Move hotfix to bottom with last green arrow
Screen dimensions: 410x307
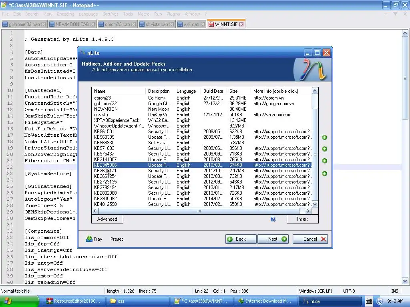tap(324, 173)
